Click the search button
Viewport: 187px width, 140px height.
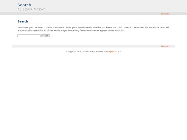point(45,36)
